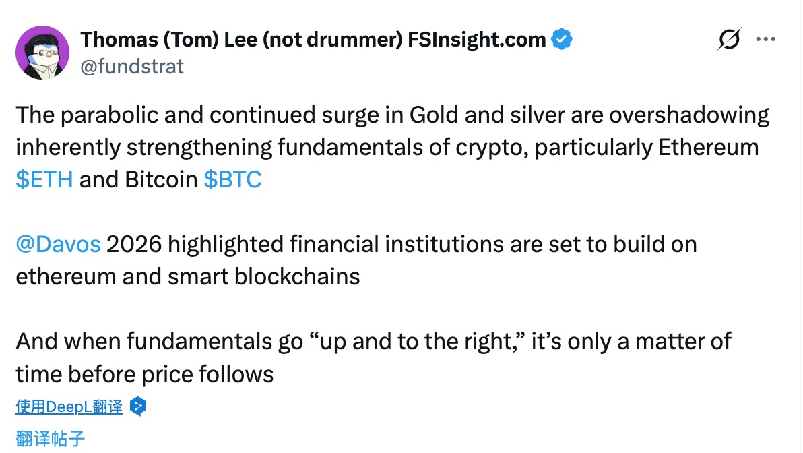Click "FSInsight.com" in the display name
803x453 pixels.
coord(478,40)
